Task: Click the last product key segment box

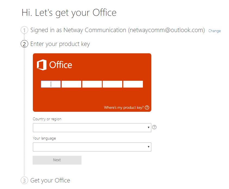Action: click(x=133, y=84)
